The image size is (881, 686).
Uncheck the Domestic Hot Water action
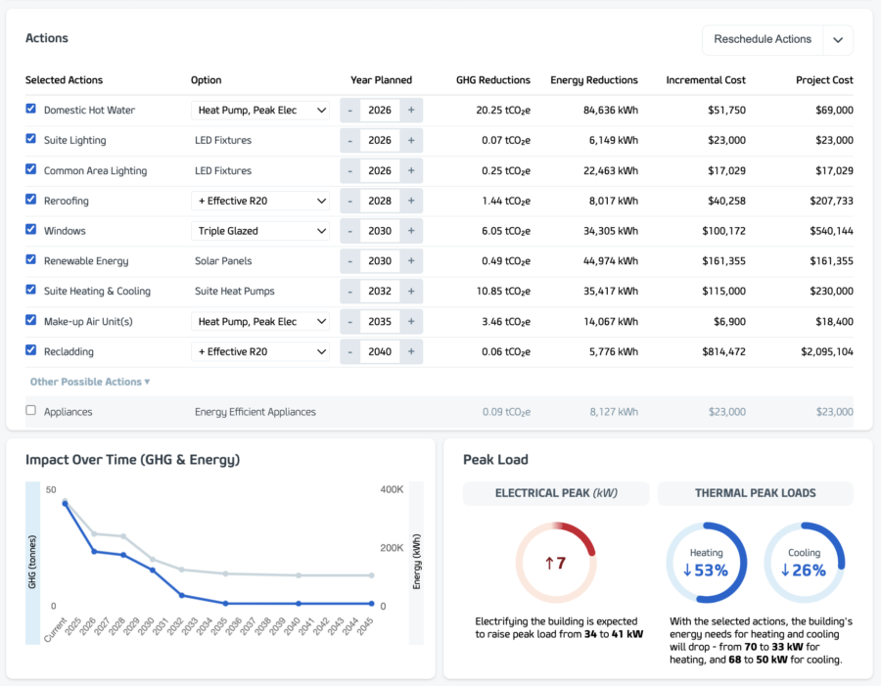pyautogui.click(x=31, y=110)
